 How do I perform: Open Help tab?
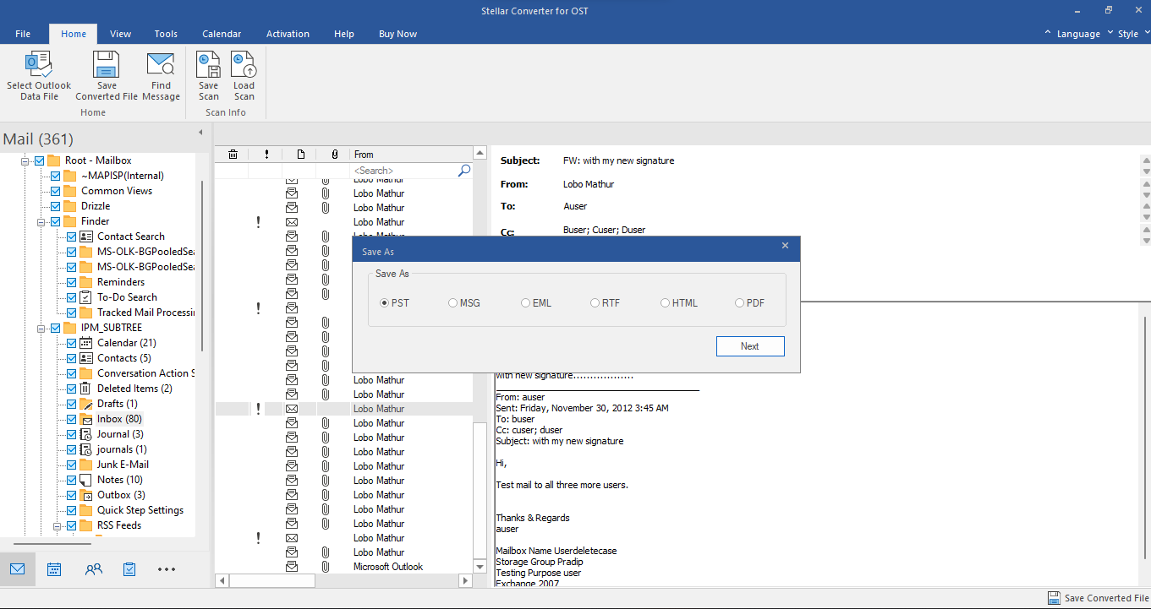[344, 34]
